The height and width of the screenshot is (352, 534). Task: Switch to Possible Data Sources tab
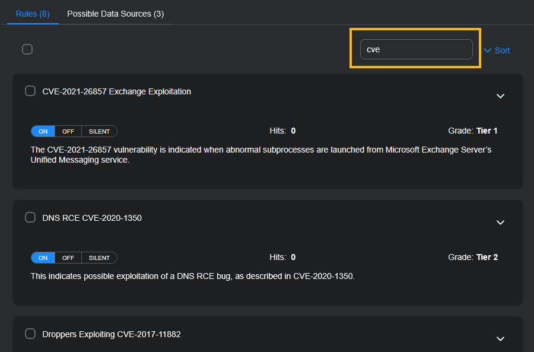(116, 14)
